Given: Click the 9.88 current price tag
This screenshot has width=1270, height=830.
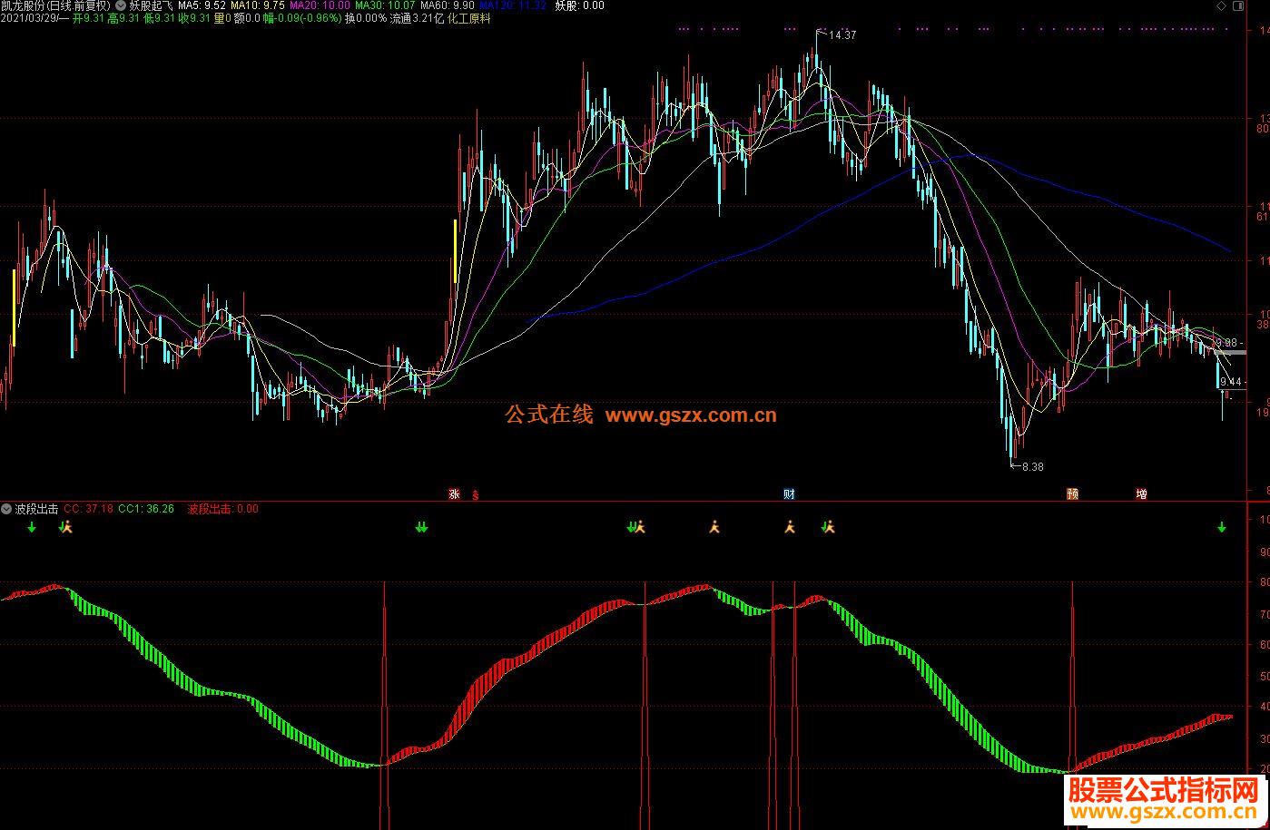Looking at the screenshot, I should click(1226, 343).
